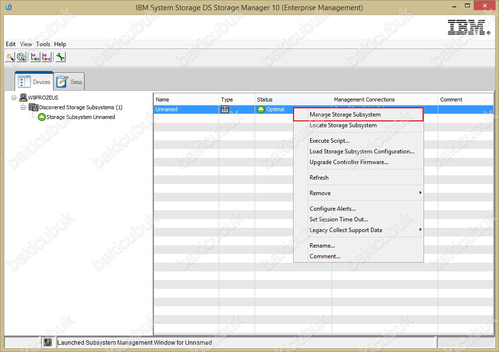This screenshot has height=352, width=499.
Task: Click the IBM logo
Action: 468,27
